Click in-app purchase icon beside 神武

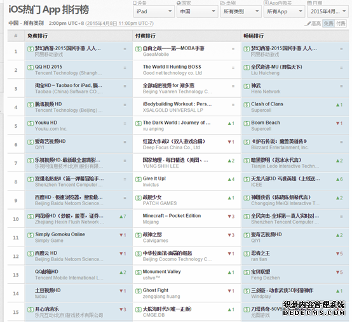(247, 86)
